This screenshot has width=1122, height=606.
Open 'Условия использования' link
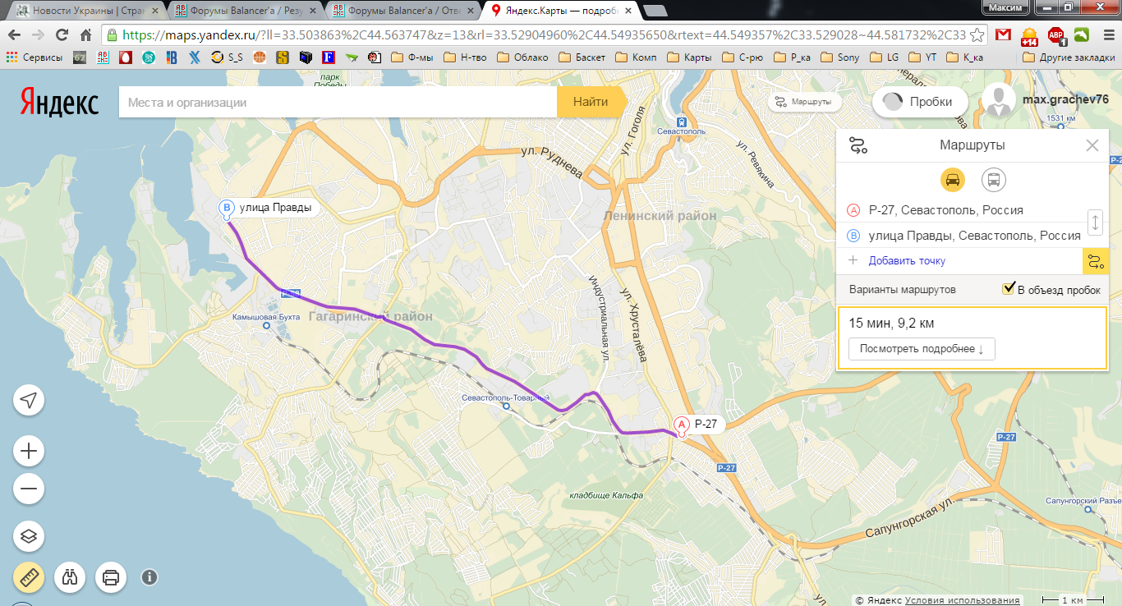pyautogui.click(x=962, y=600)
